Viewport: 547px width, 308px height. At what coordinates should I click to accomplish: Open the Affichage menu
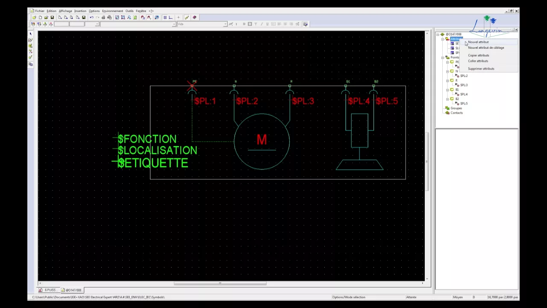[x=65, y=11]
